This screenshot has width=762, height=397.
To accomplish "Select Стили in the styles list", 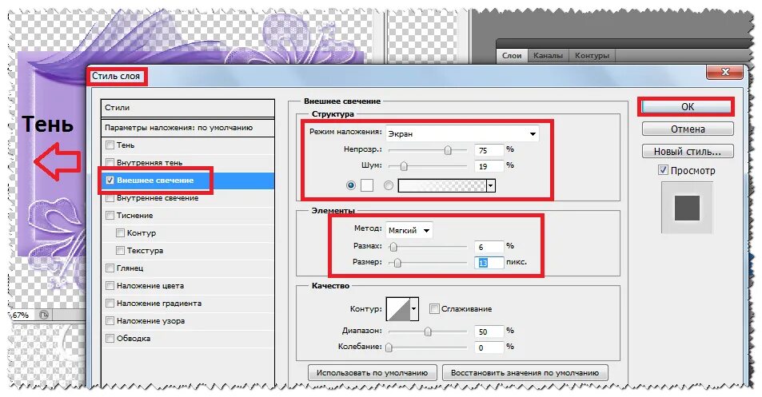I will 188,108.
